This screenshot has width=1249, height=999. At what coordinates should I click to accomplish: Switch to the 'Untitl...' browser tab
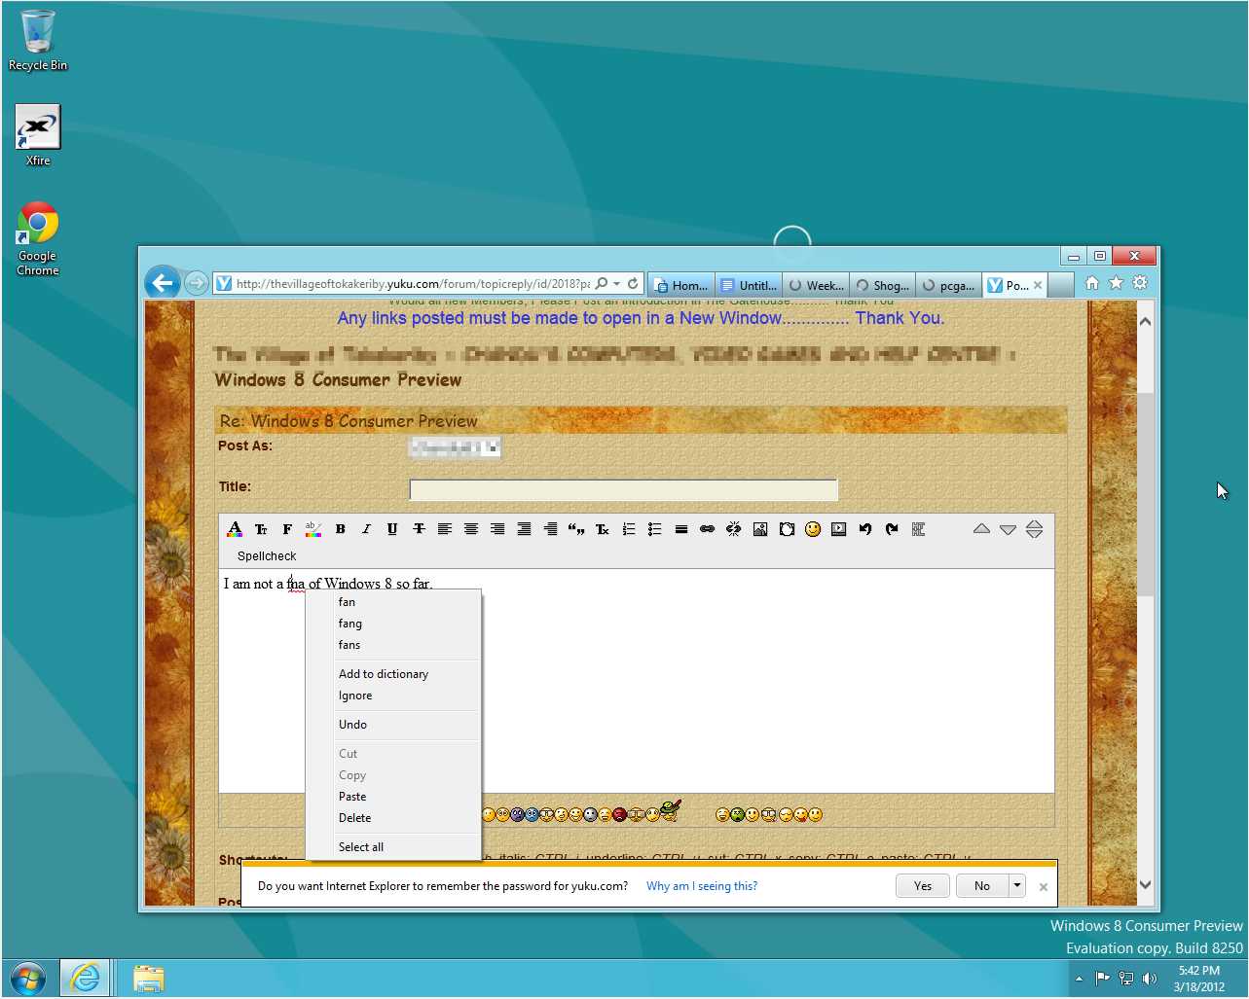click(x=749, y=285)
